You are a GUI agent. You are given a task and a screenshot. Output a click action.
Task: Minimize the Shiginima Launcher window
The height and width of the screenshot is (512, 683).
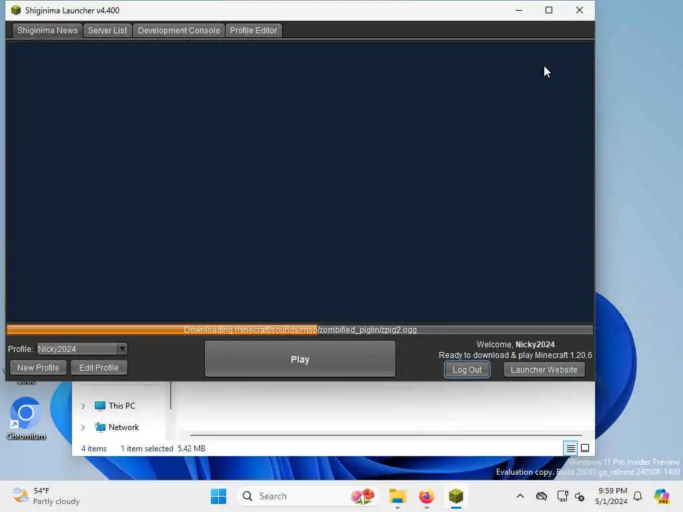[x=519, y=10]
